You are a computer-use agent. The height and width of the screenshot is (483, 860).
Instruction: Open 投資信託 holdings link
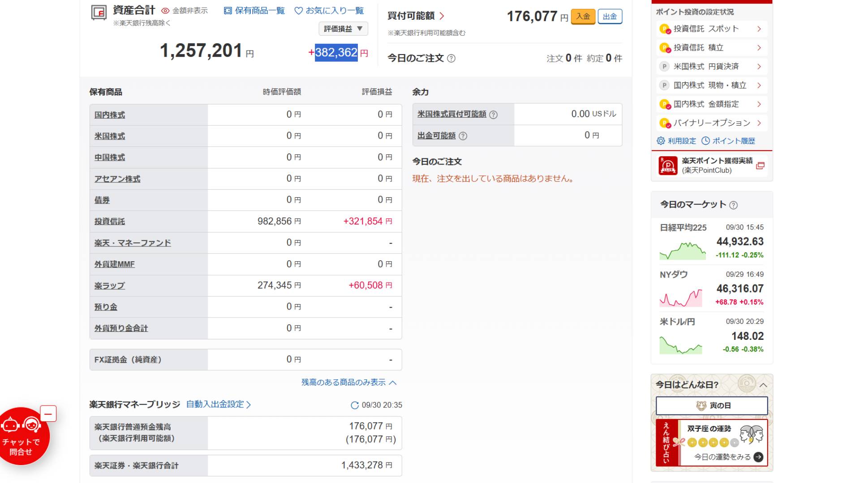coord(110,221)
